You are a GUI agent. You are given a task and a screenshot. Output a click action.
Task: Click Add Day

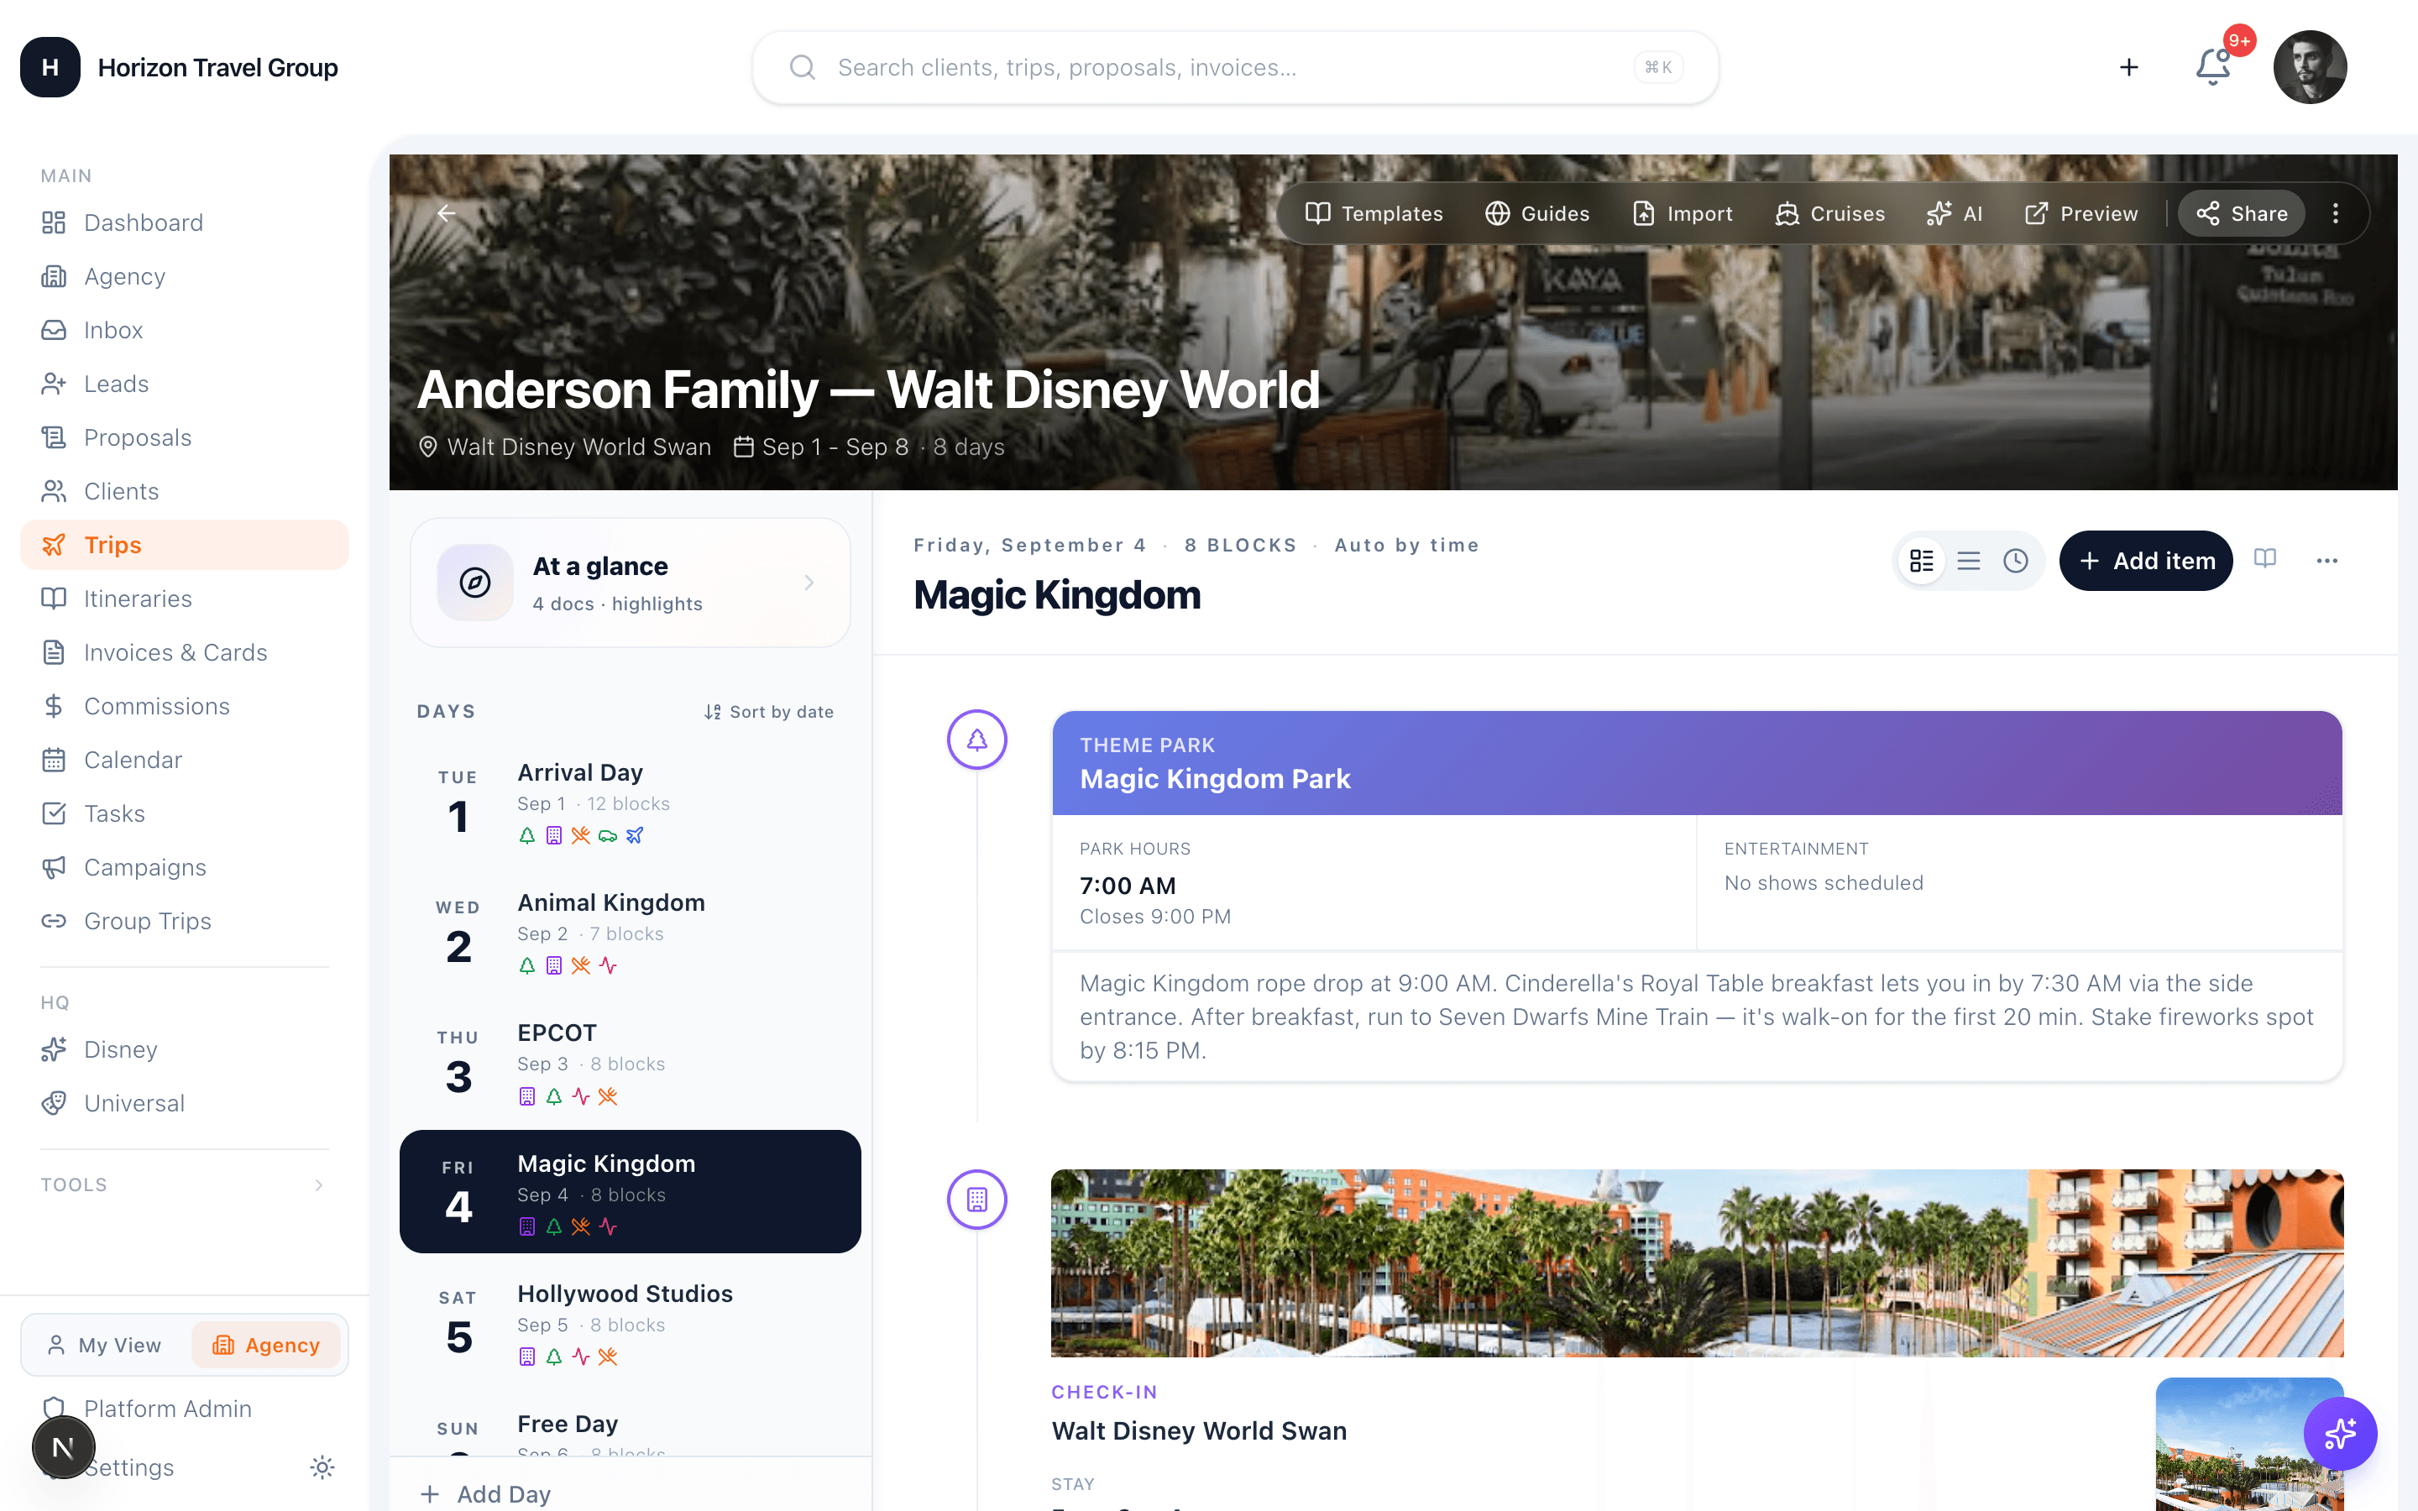(x=487, y=1494)
